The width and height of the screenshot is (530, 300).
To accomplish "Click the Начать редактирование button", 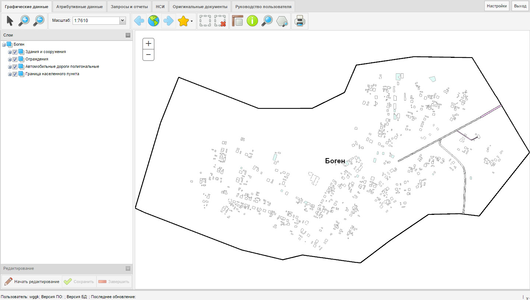I will [x=32, y=282].
